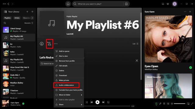The height and width of the screenshot is (109, 195).
Task: Open notifications bell icon
Action: [x=163, y=4]
